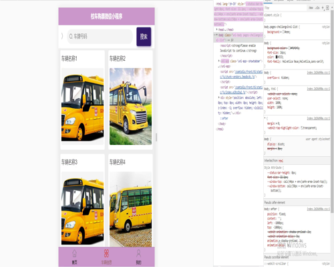334x267 pixels.
Task: Focus the 车牌号码 search input field
Action: [x=100, y=37]
